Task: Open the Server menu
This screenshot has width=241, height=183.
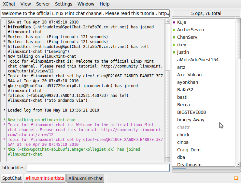Action: pyautogui.click(x=43, y=4)
